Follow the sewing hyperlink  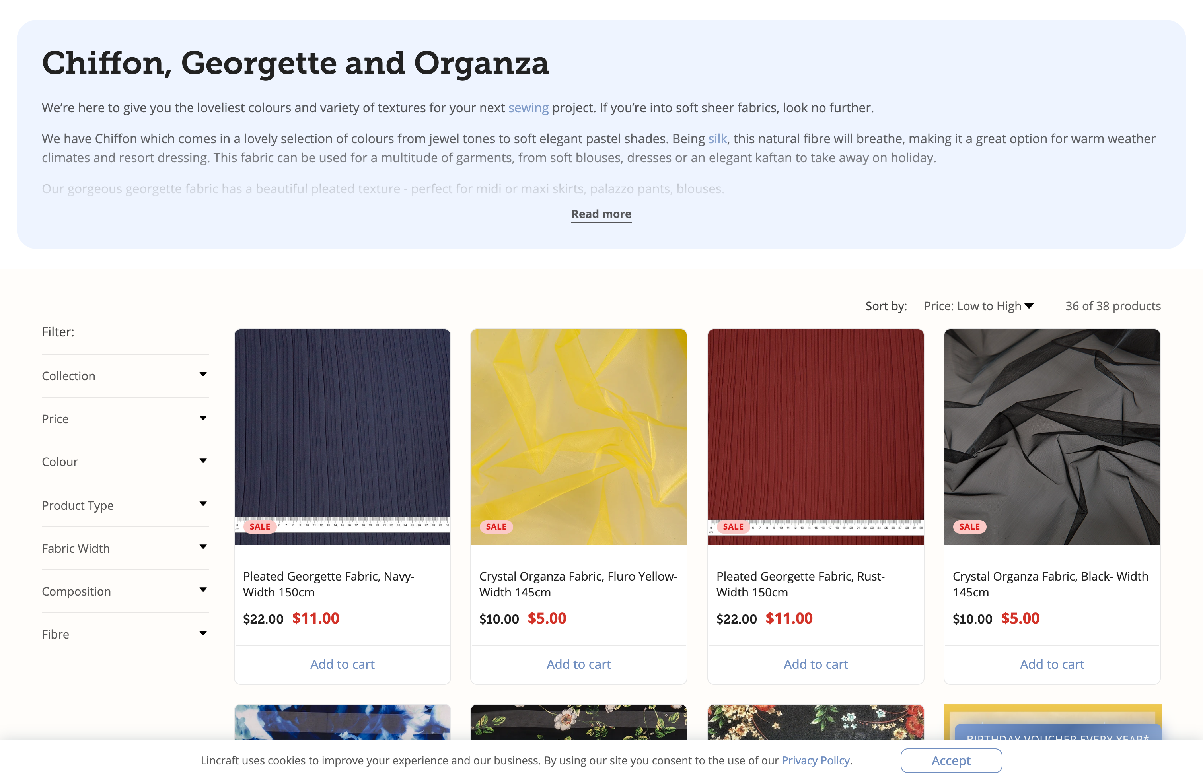pyautogui.click(x=528, y=108)
